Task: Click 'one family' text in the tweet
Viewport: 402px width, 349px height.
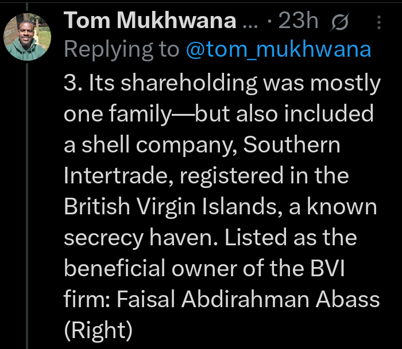Action: (117, 114)
